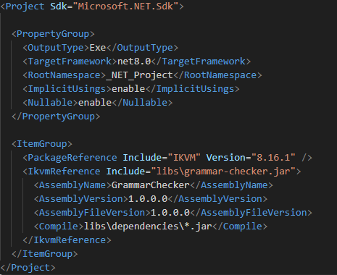Screen dimensions: 337x275
Task: Click the Sdk attribute name
Action: [59, 7]
